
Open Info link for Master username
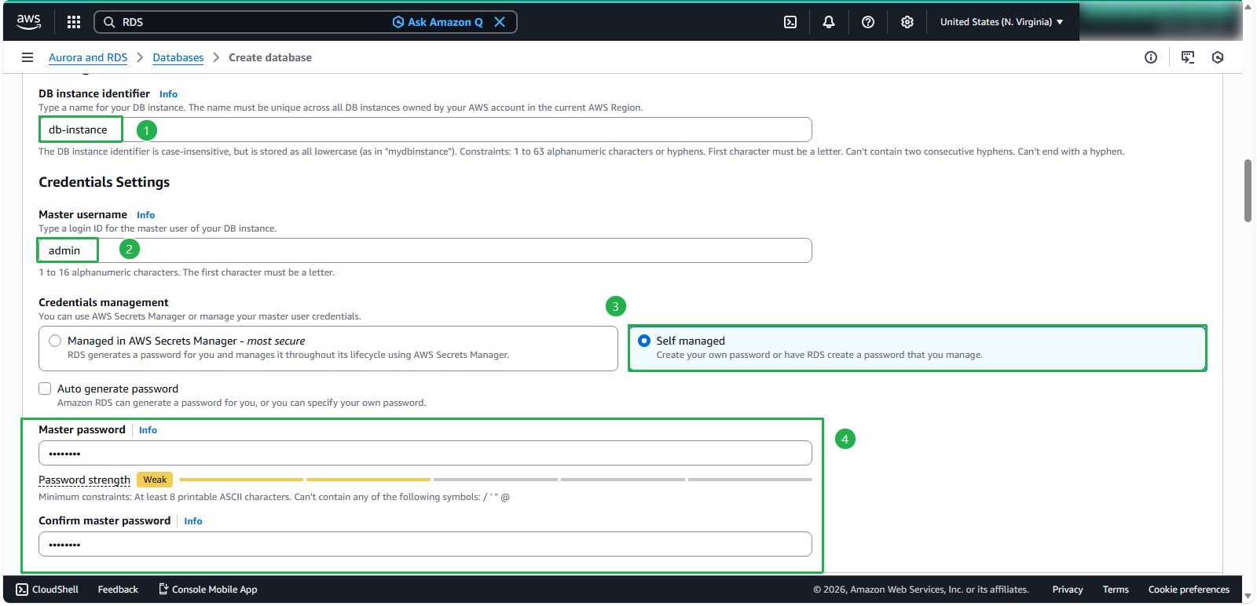(x=145, y=215)
